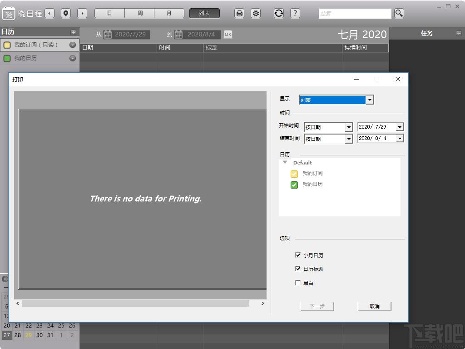Toggle 我的日历 calendar checkbox in print dialog
The height and width of the screenshot is (349, 465).
coord(294,185)
